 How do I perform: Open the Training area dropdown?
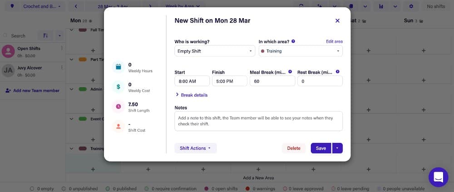coord(301,51)
